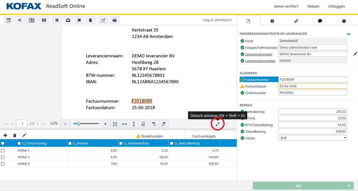The width and height of the screenshot is (358, 191).
Task: Rotate the invoice image counterclockwise
Action: click(x=154, y=124)
